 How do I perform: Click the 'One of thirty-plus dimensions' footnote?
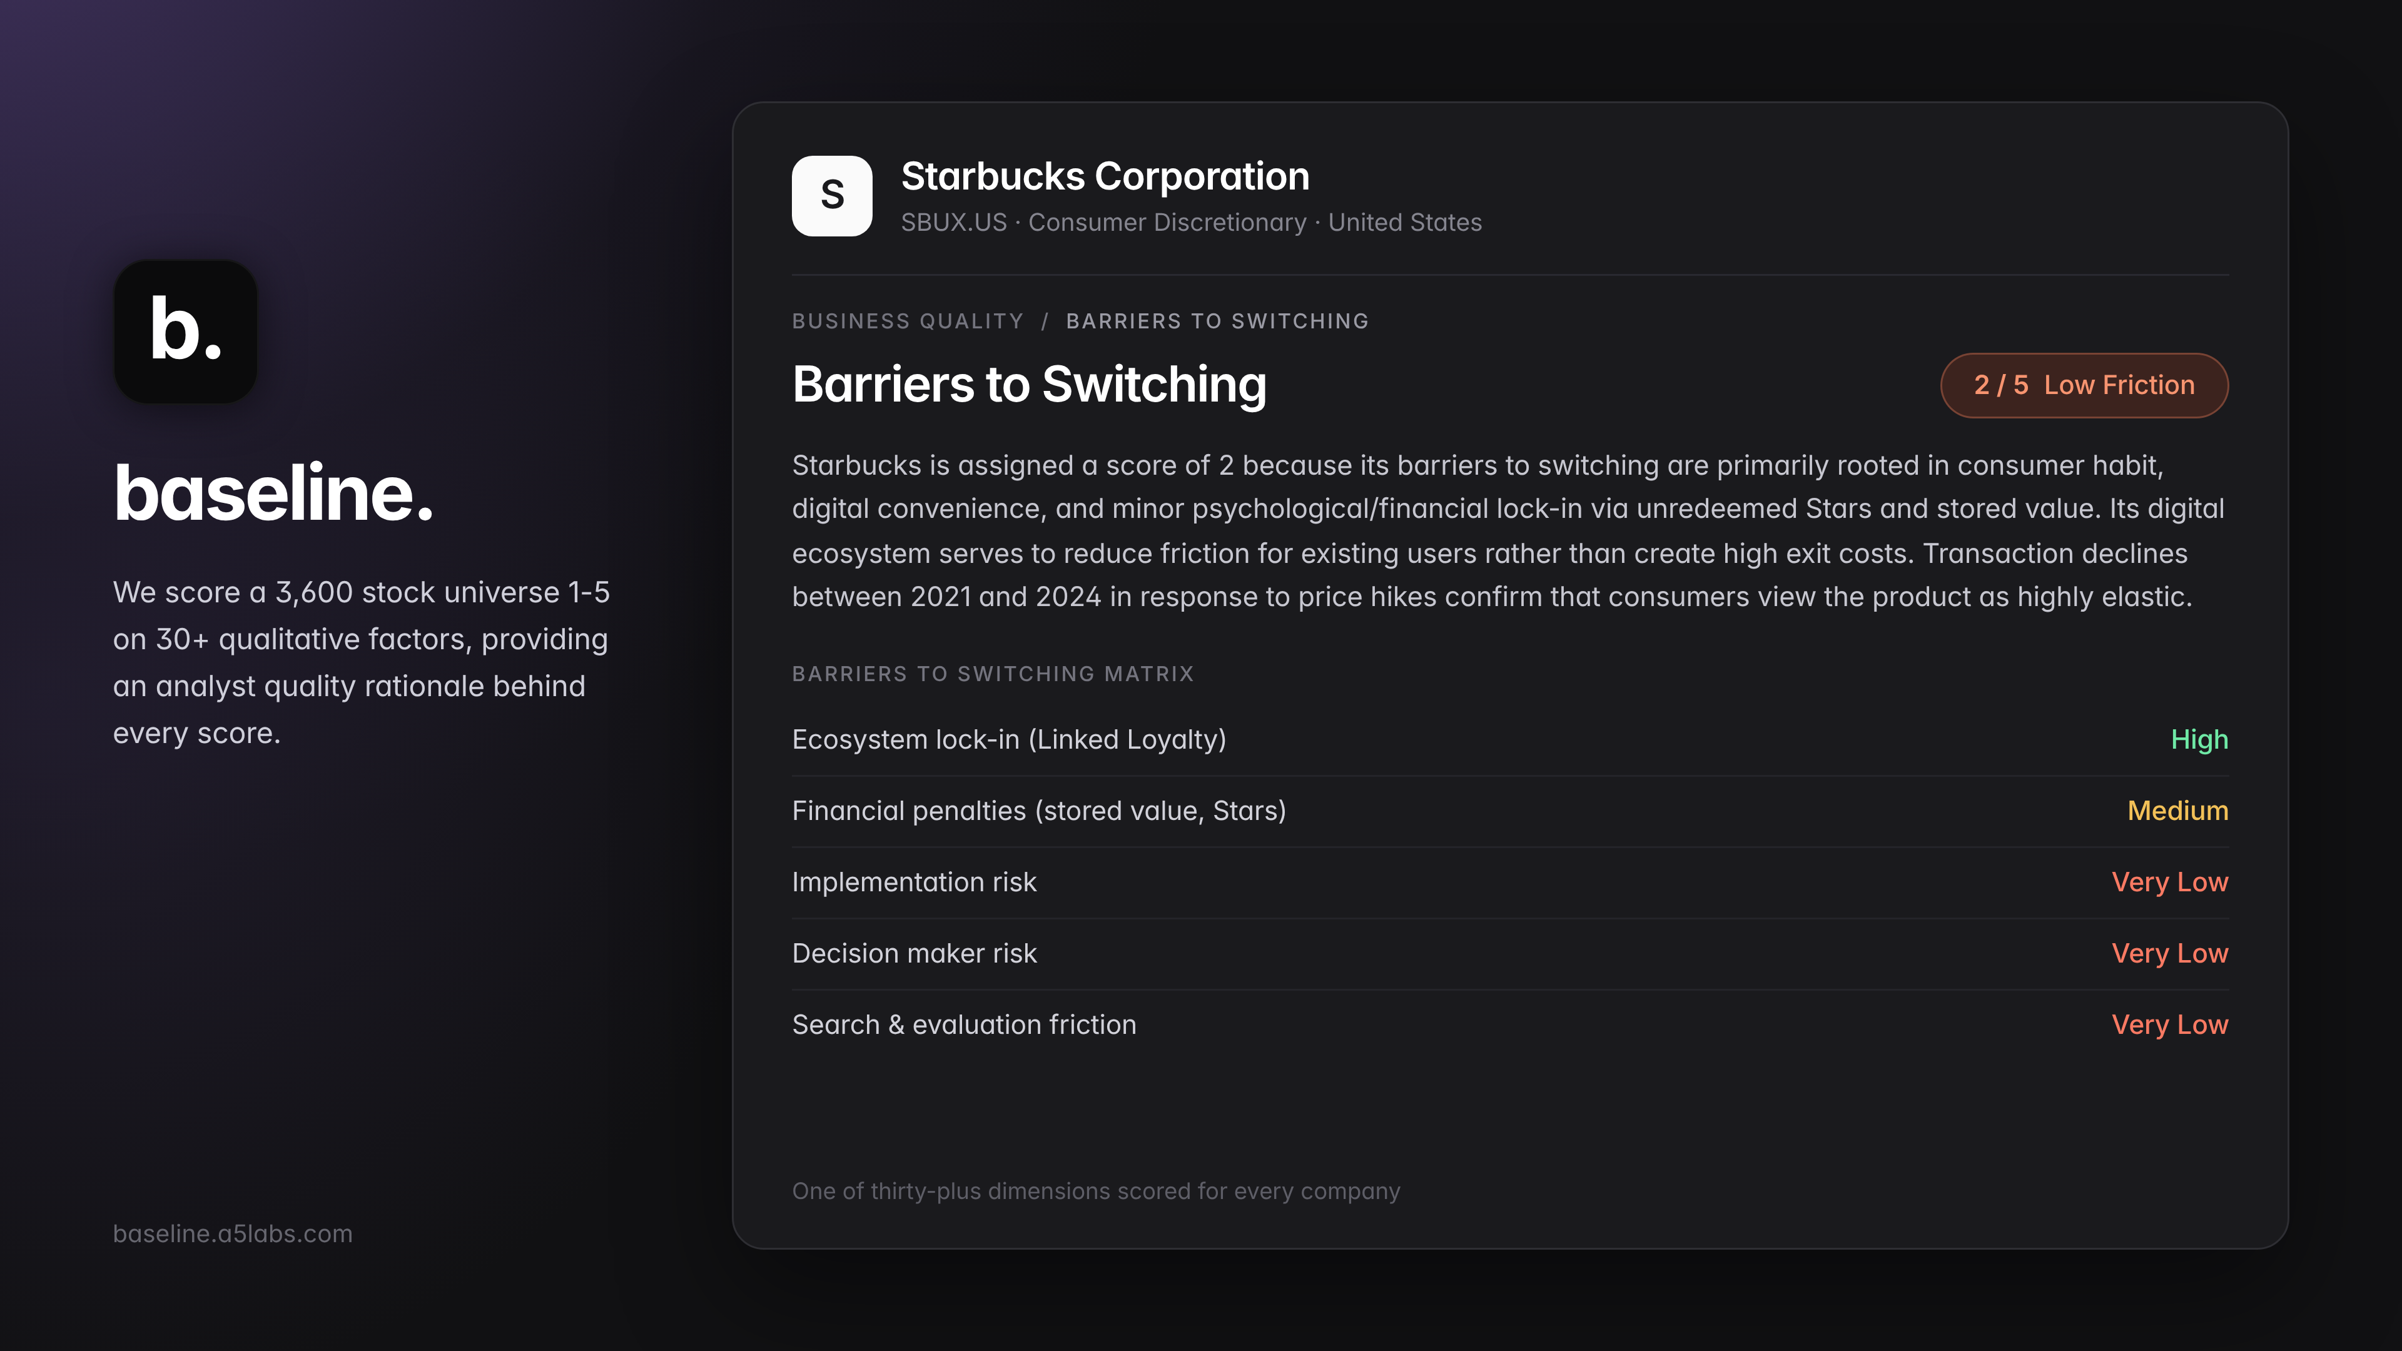coord(1096,1192)
